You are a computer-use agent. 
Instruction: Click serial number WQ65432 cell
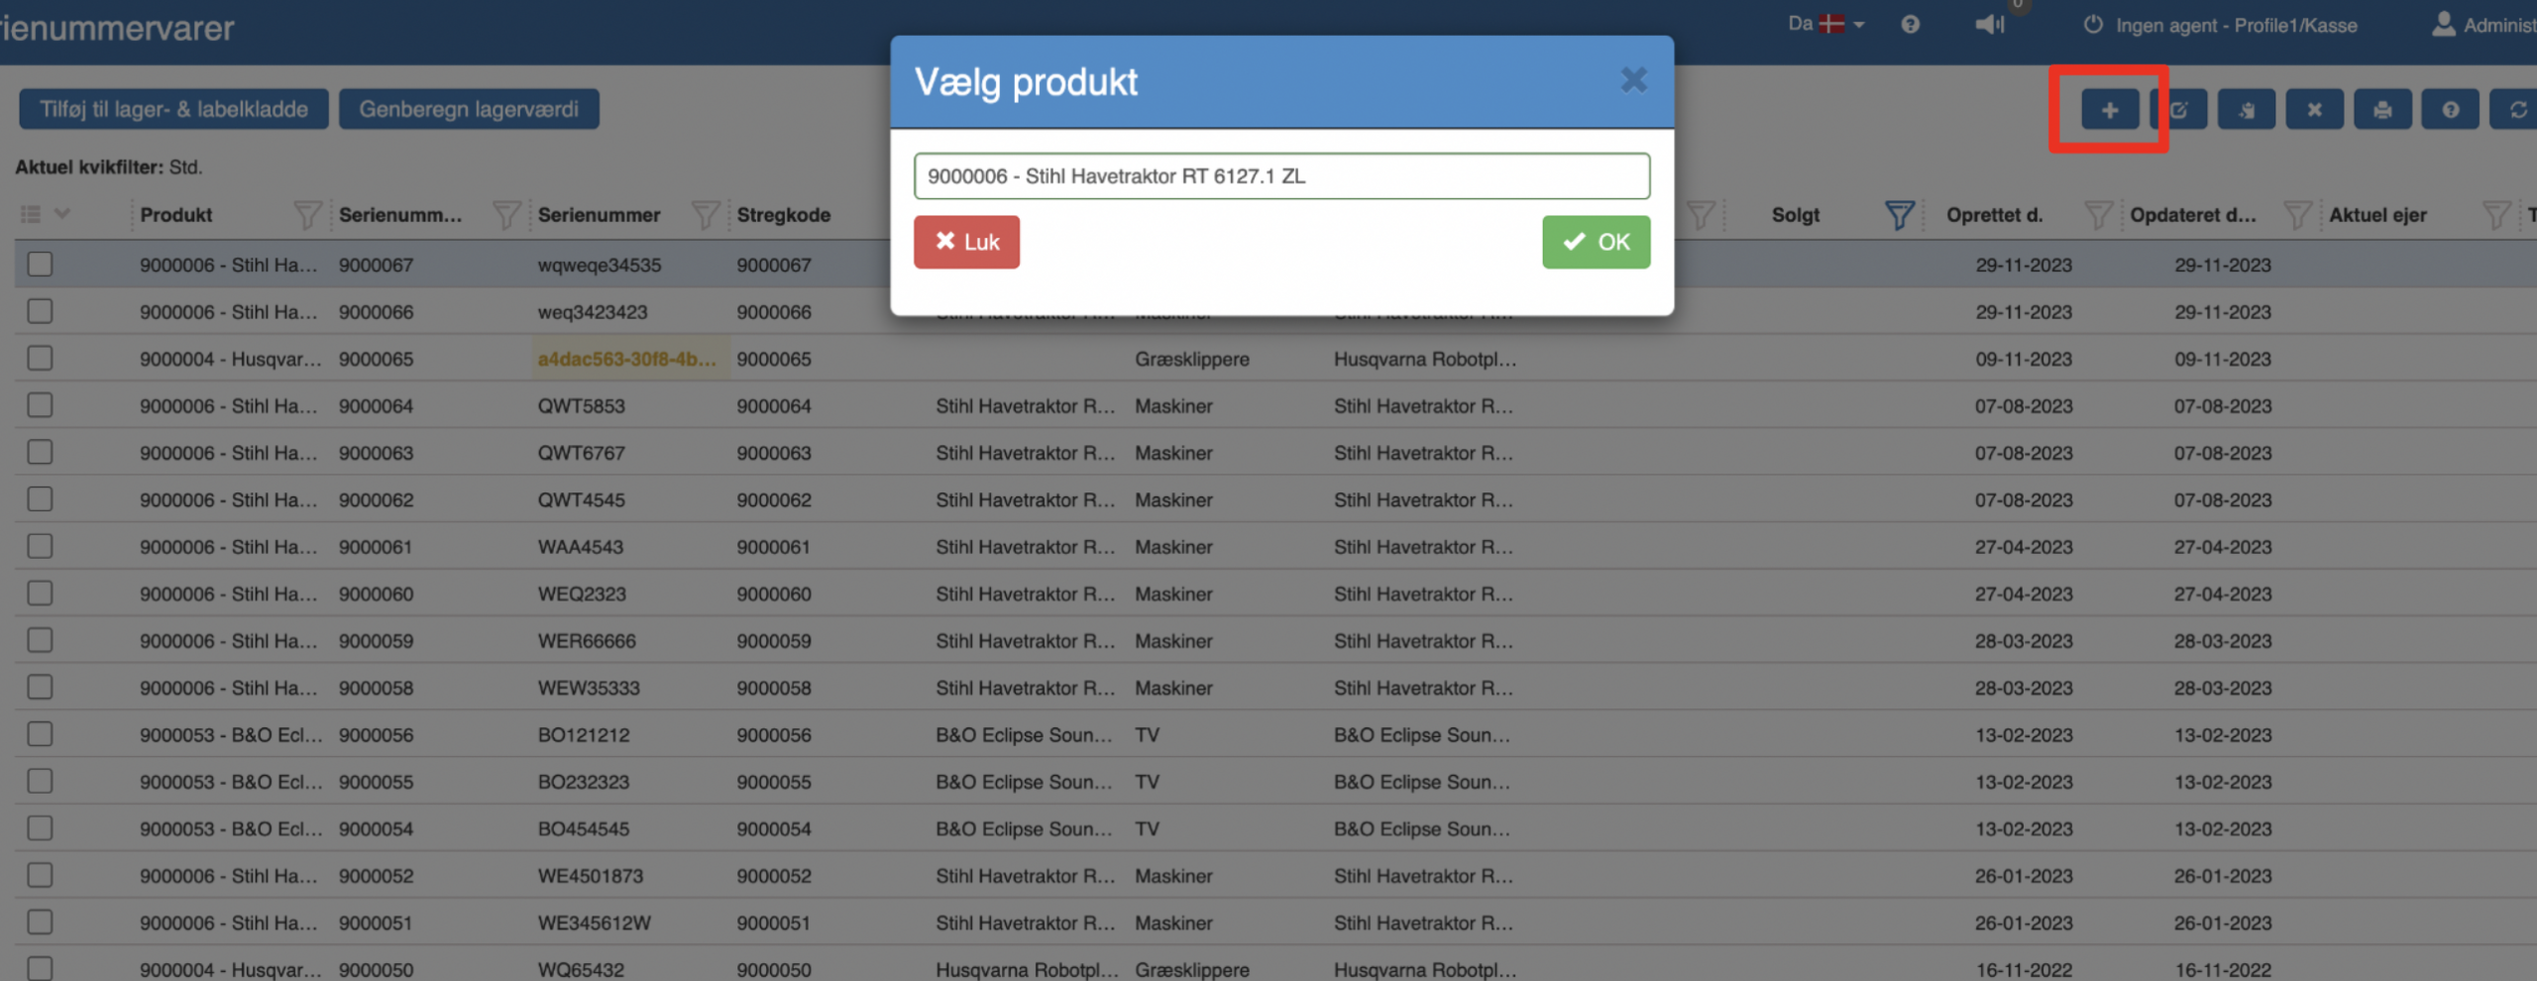pyautogui.click(x=581, y=969)
